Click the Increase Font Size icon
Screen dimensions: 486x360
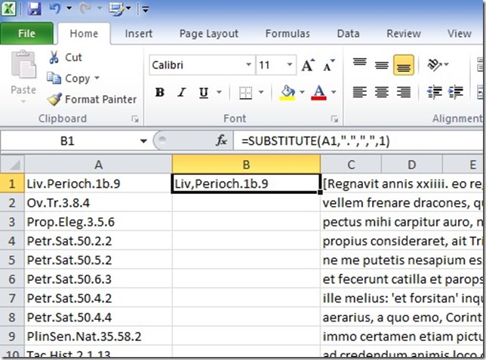(308, 66)
